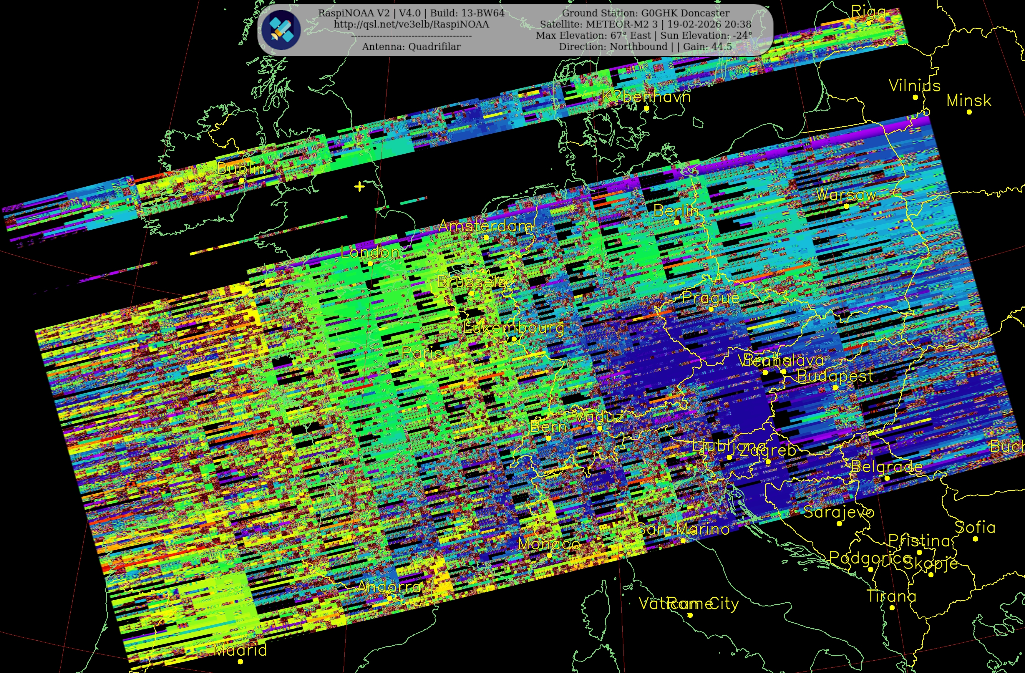Image resolution: width=1025 pixels, height=673 pixels.
Task: Click the Madrid city marker dot
Action: click(x=240, y=662)
